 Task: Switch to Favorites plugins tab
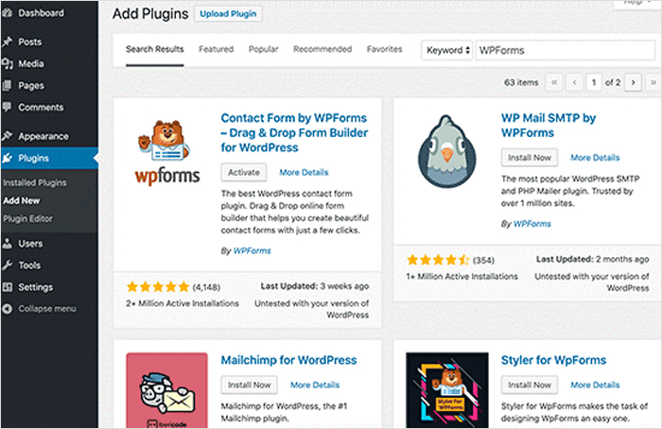point(385,49)
